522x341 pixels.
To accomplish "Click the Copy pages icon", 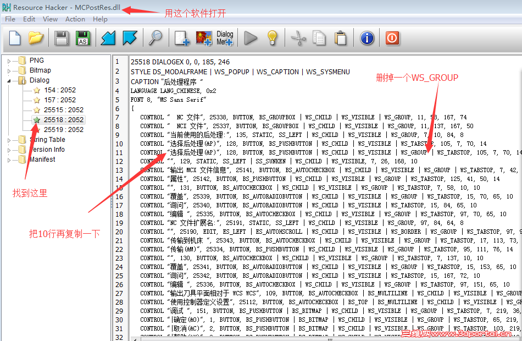I will tap(319, 38).
